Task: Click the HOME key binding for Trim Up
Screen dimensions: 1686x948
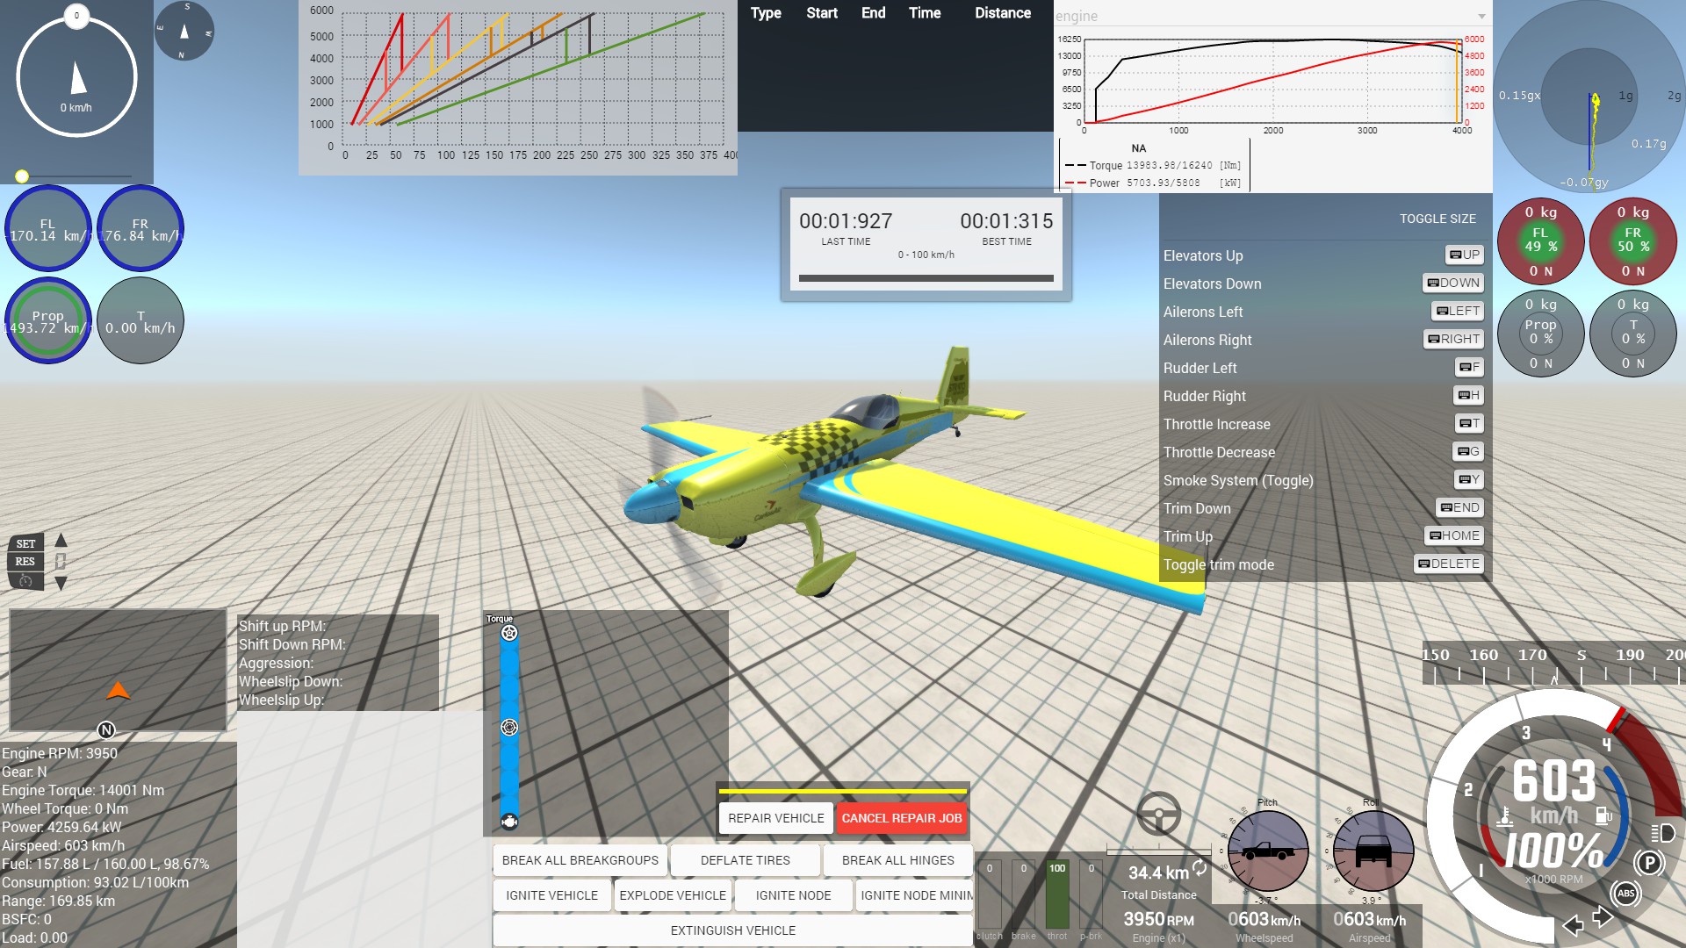Action: 1454,535
